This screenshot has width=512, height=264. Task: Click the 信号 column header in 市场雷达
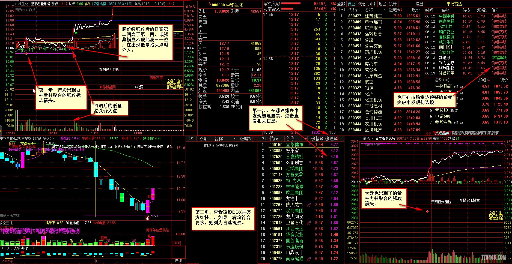(x=495, y=10)
